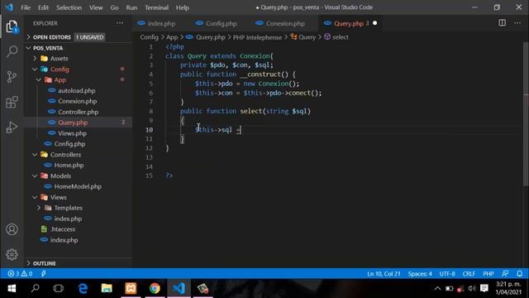Open autoload.php in explorer
This screenshot has height=298, width=529.
(77, 90)
